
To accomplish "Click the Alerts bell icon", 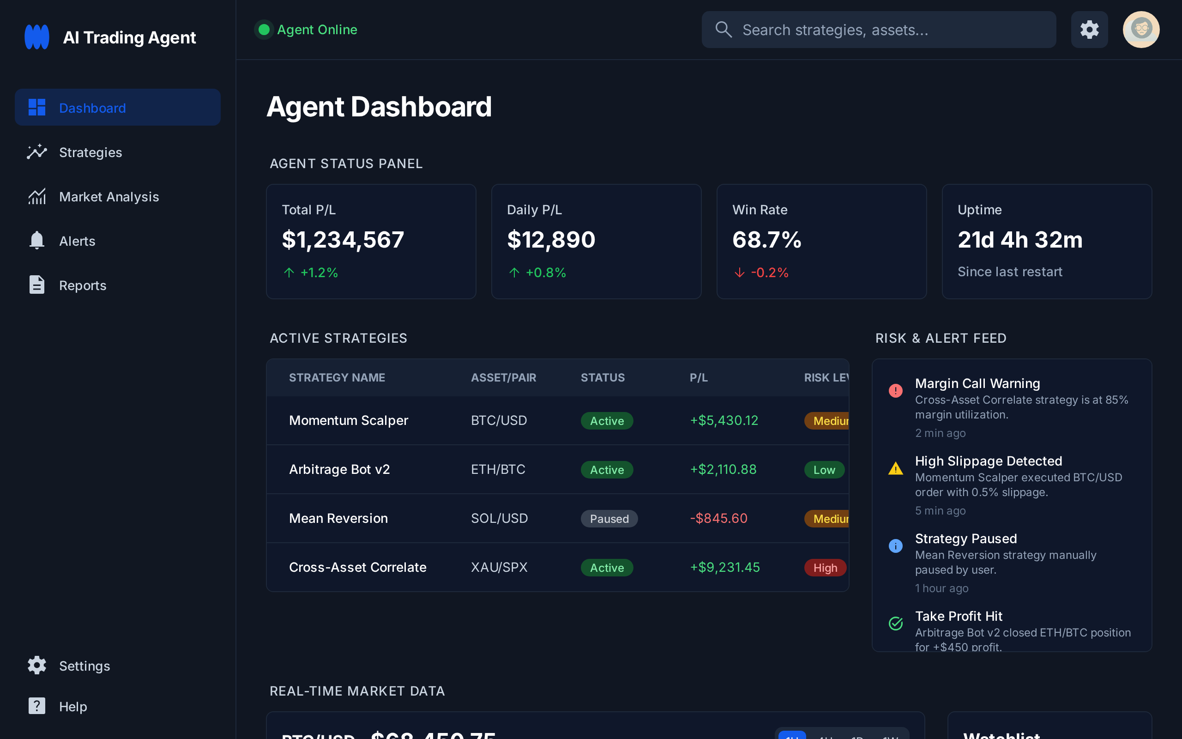I will click(x=36, y=241).
